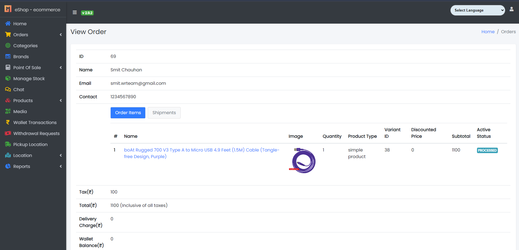Screen dimensions: 519x250
Task: Open the Select Language dropdown
Action: click(477, 10)
